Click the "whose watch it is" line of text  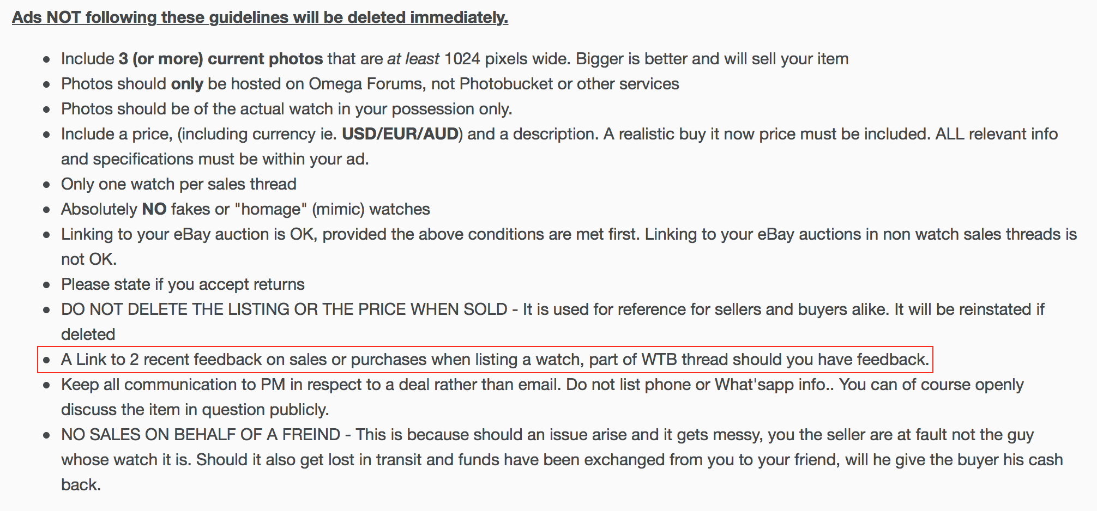[x=125, y=460]
